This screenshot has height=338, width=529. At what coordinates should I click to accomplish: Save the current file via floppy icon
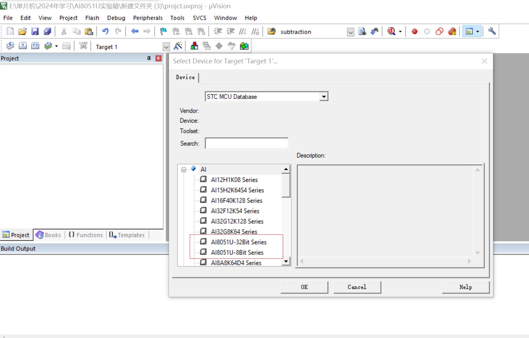coord(35,32)
